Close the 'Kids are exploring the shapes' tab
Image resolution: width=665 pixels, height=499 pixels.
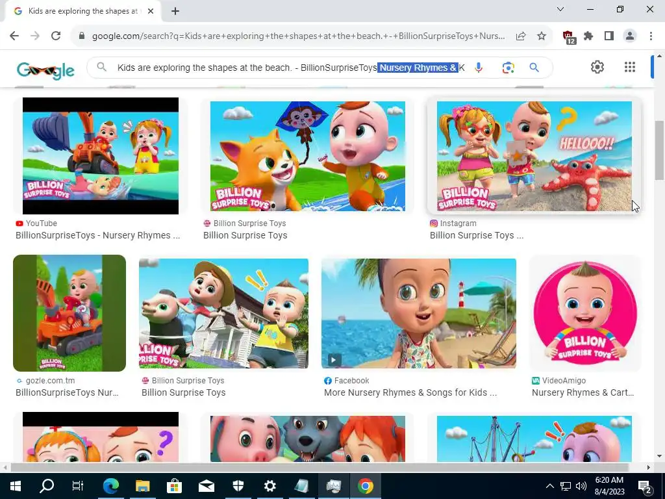(151, 12)
